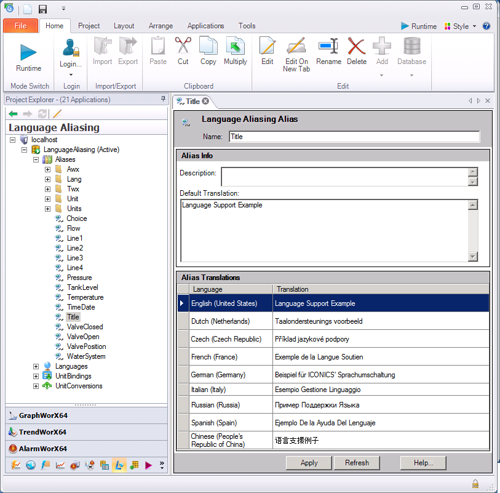Screen dimensions: 500x493
Task: Click the Copy icon in Clipboard group
Action: (208, 47)
